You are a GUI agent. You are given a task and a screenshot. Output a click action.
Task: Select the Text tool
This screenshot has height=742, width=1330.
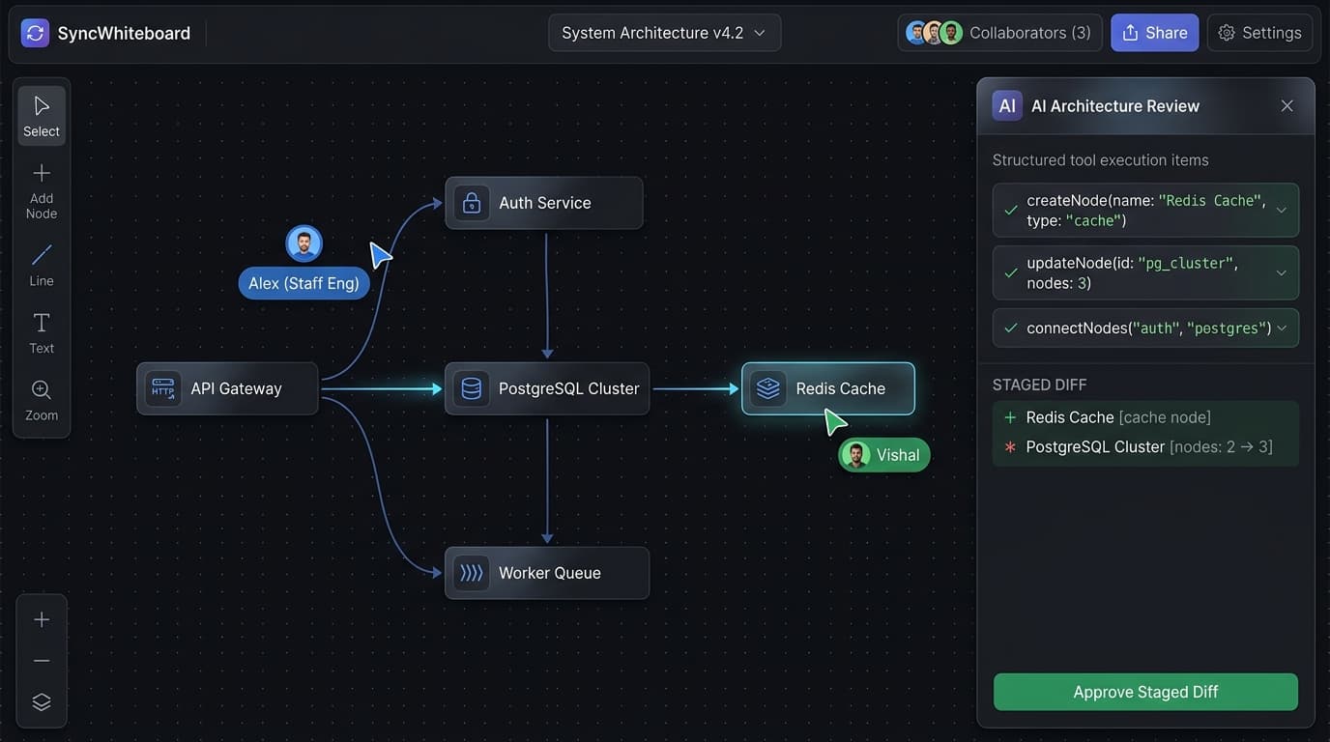pos(42,333)
